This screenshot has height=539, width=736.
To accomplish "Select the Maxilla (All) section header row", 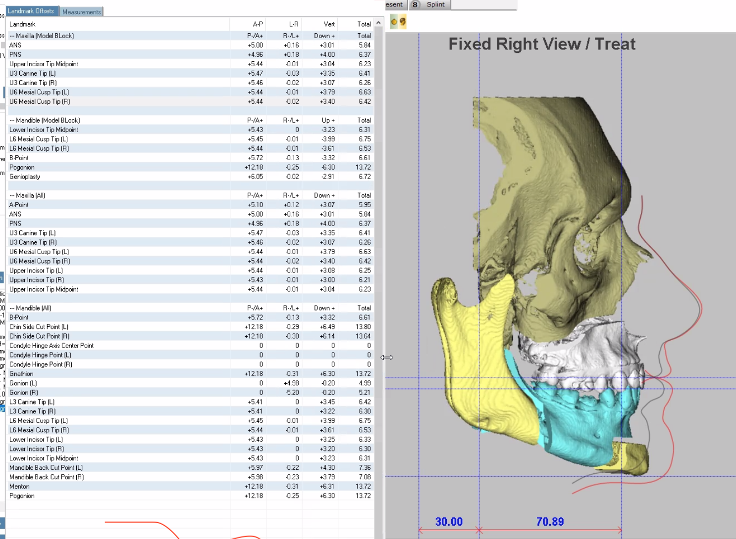I will tap(190, 195).
